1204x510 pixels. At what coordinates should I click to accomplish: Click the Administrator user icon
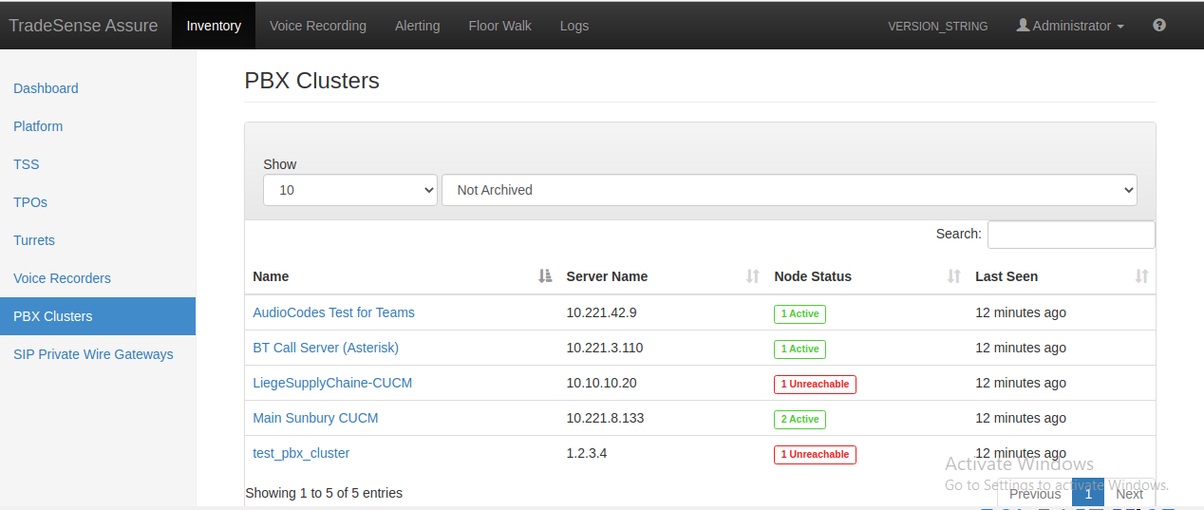pos(1023,26)
